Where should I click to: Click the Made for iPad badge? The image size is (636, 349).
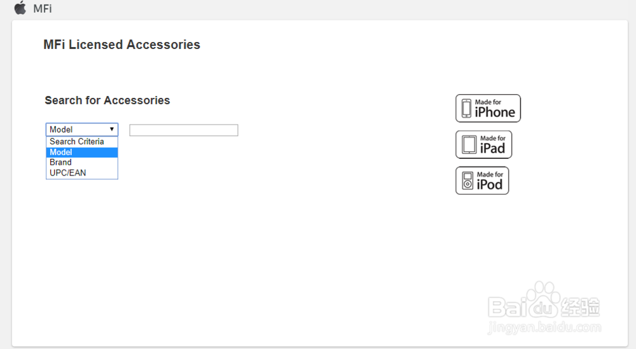click(x=483, y=144)
